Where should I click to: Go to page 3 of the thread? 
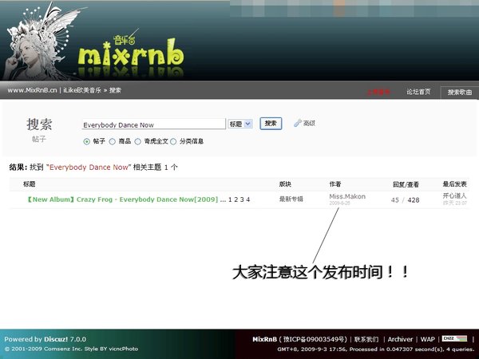tap(242, 199)
